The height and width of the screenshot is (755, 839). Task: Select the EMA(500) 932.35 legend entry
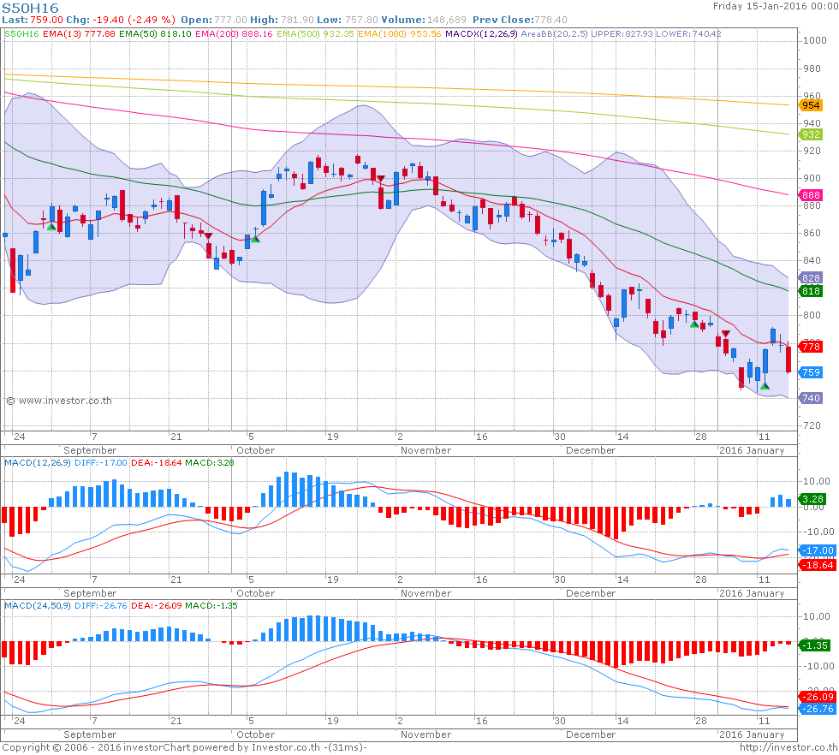pos(315,33)
